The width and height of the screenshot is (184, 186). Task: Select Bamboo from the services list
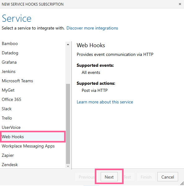[33, 44]
